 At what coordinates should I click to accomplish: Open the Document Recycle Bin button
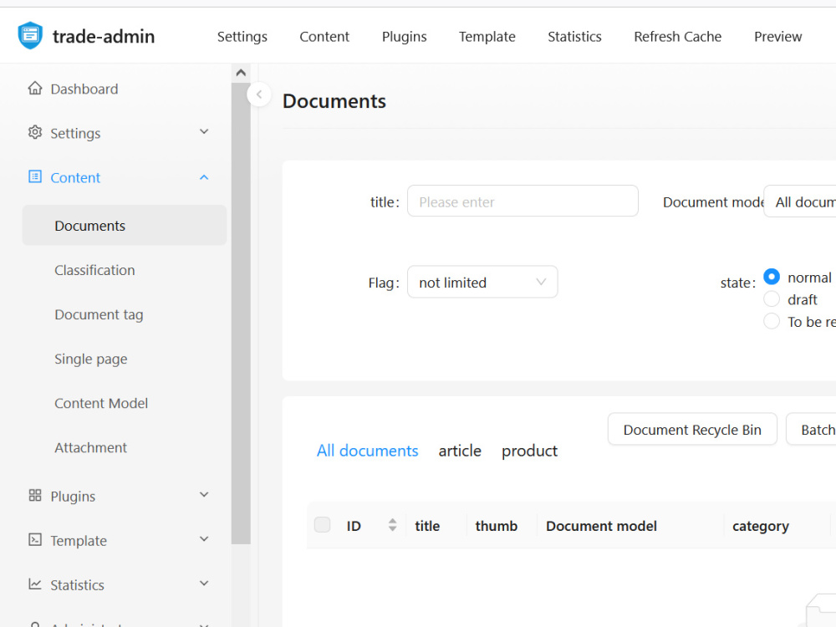[692, 429]
